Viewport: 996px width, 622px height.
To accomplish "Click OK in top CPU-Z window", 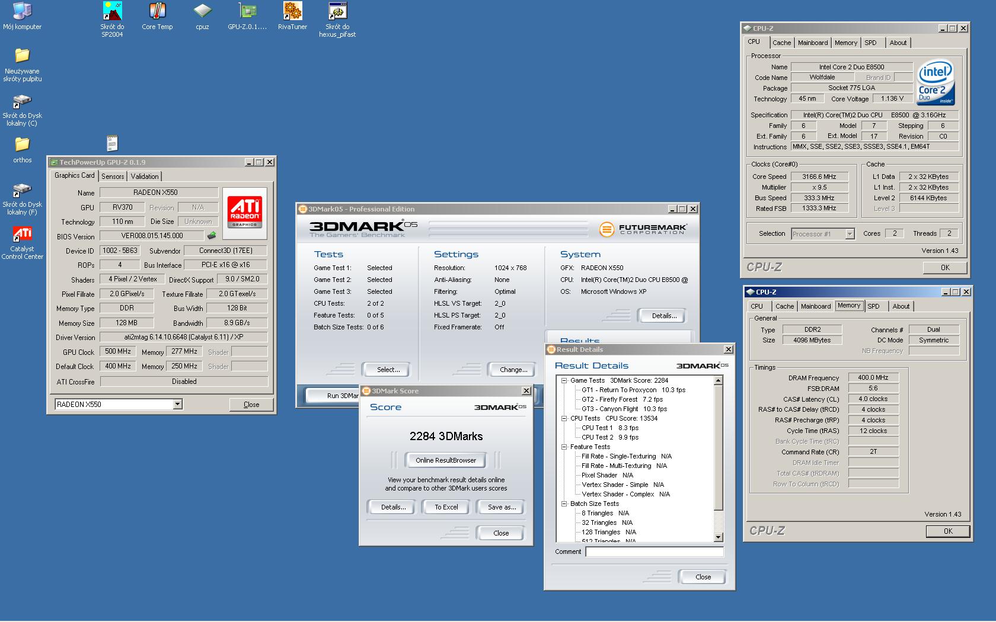I will [x=945, y=268].
